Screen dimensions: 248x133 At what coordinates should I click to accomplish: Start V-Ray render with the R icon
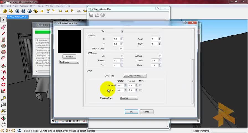[17, 11]
